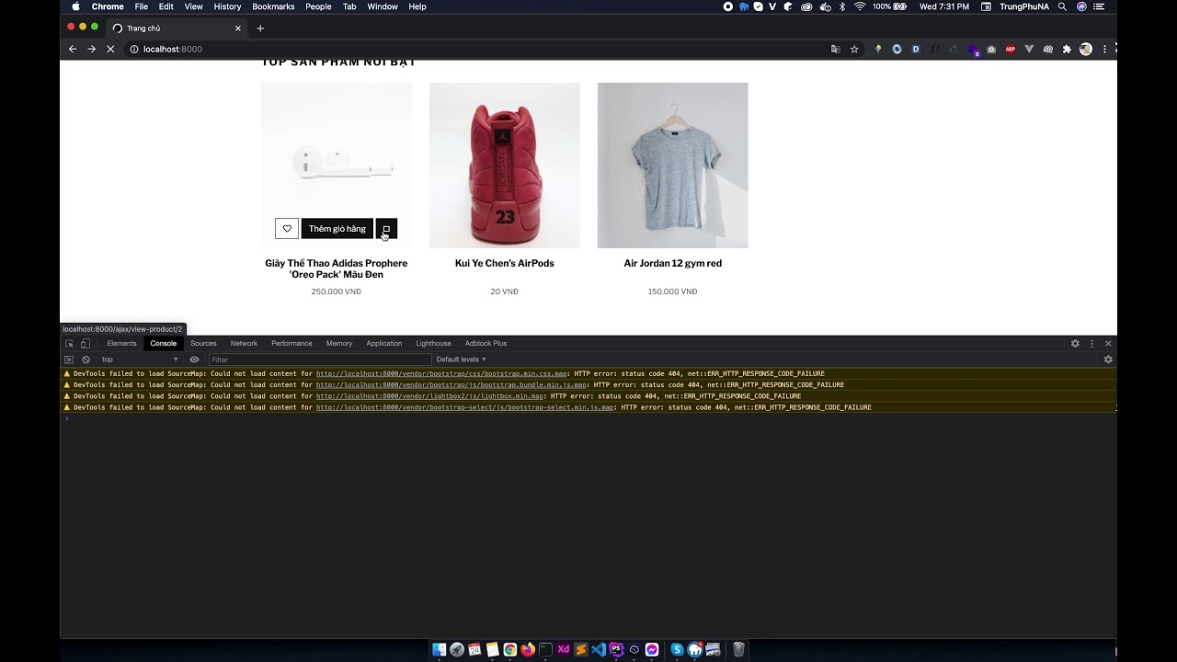The image size is (1177, 662).
Task: Switch to the Memory tab in DevTools
Action: (x=339, y=343)
